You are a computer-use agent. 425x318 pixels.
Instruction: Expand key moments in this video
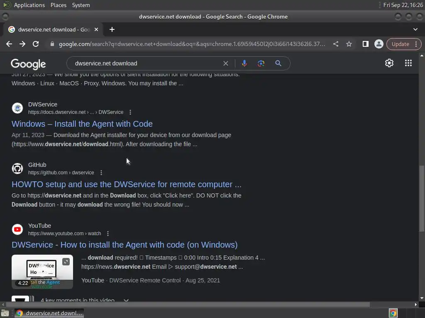click(126, 300)
